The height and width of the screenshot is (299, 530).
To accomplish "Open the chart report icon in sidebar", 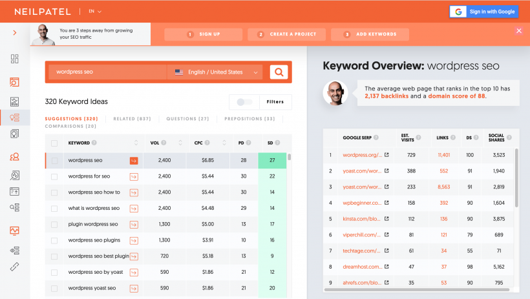I will (14, 101).
